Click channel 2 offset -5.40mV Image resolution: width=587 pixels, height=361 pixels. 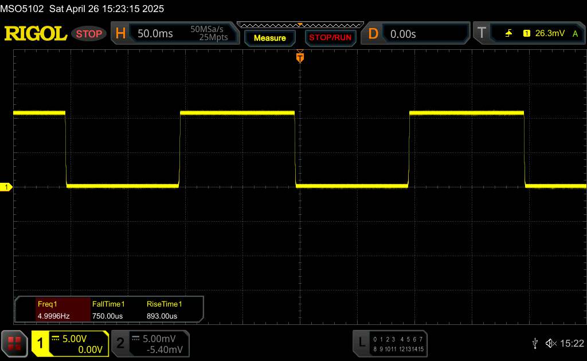[165, 350]
